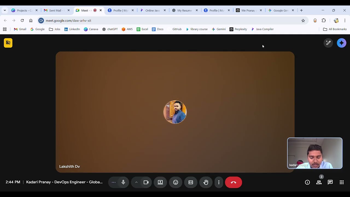
Task: Expand the All Bookmarks folder
Action: point(335,29)
